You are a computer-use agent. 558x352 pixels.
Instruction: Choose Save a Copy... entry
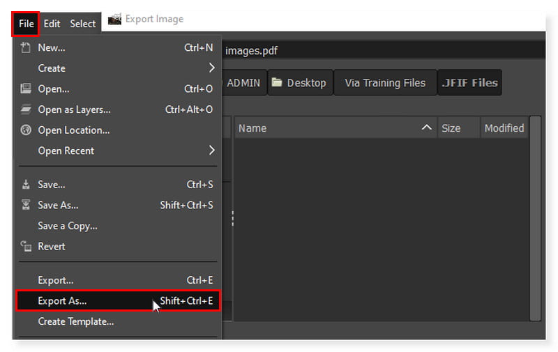click(117, 225)
